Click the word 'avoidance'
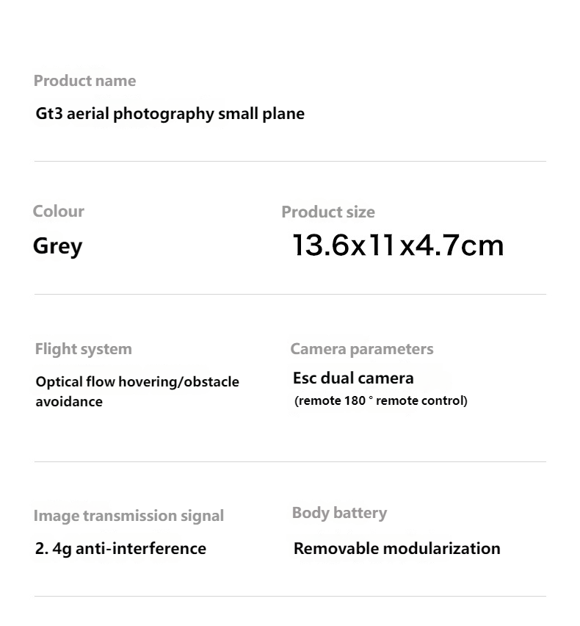 click(x=69, y=402)
